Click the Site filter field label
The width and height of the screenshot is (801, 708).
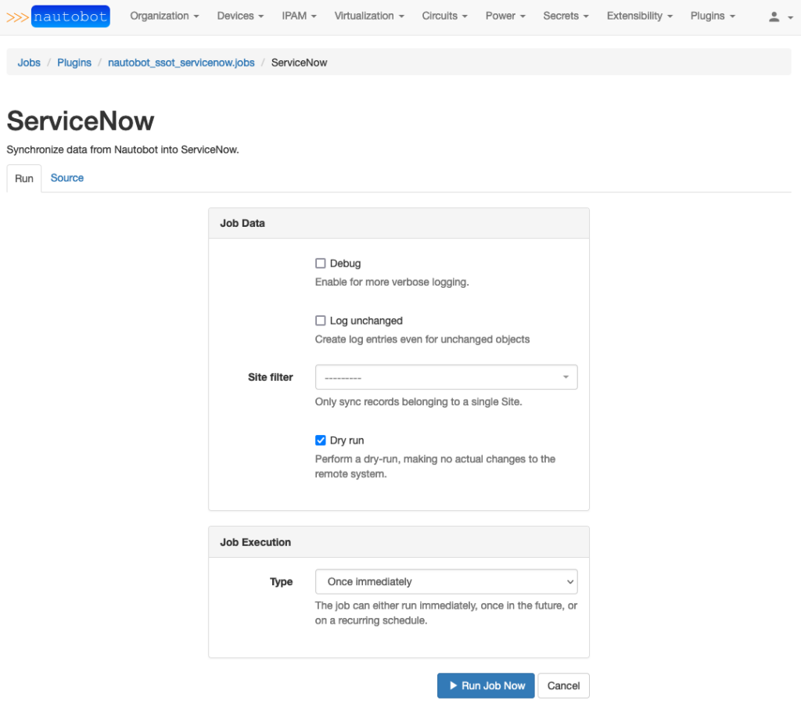click(x=270, y=377)
